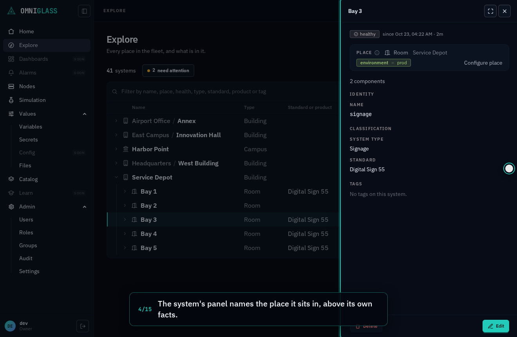Screen dimensions: 517x337
Task: Click the sign out icon
Action: coord(83,326)
